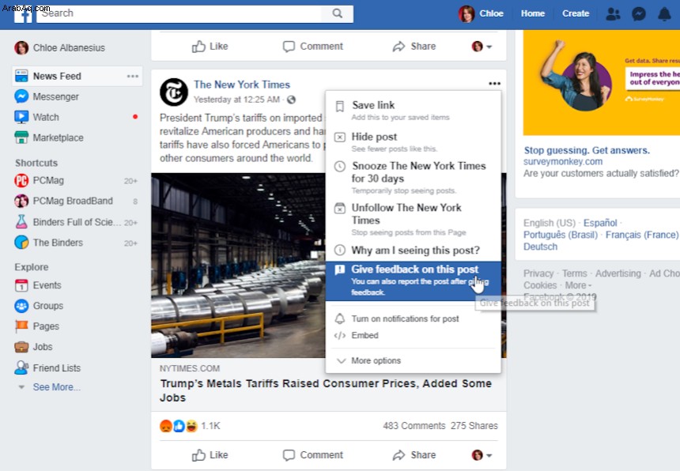Open the notifications bell icon
This screenshot has width=680, height=471.
tap(664, 14)
